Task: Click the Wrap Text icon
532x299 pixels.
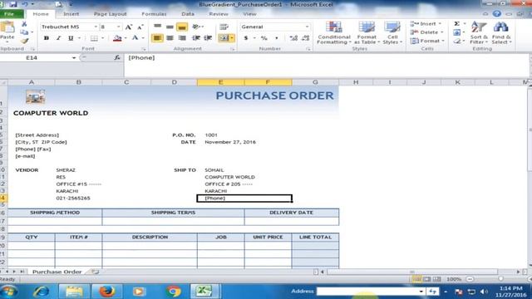Action: click(224, 27)
